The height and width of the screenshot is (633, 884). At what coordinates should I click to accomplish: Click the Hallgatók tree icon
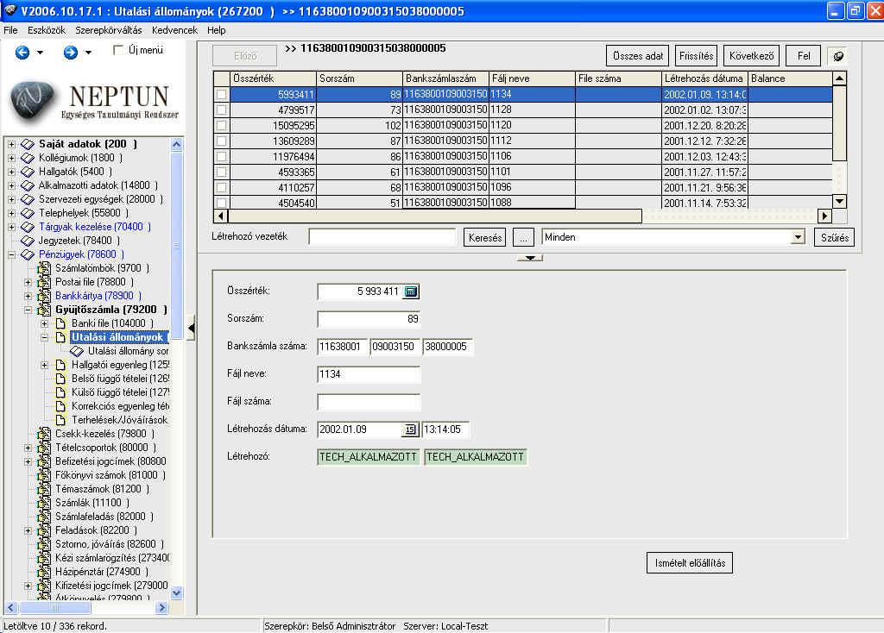28,172
